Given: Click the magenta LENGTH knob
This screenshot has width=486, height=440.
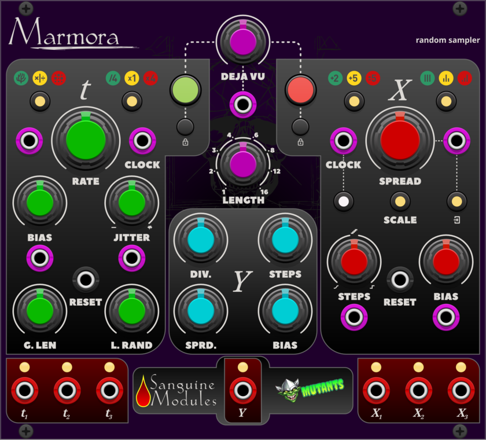Looking at the screenshot, I should click(x=243, y=165).
